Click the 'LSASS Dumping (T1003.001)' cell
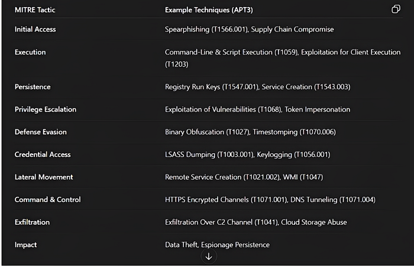The width and height of the screenshot is (414, 266). (x=247, y=155)
